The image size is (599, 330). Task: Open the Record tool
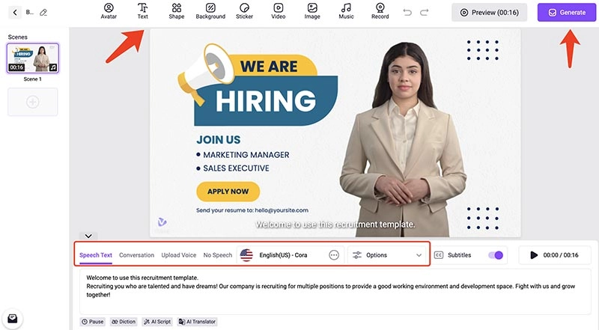tap(380, 11)
